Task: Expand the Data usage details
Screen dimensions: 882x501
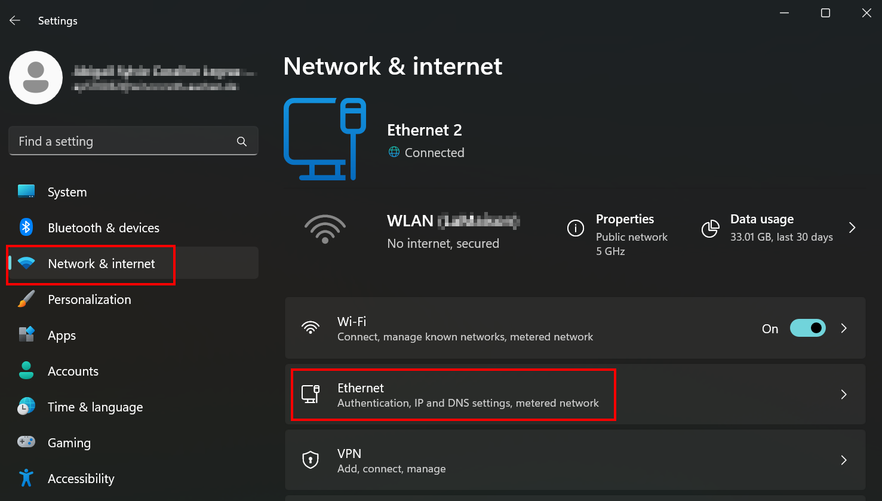Action: click(852, 228)
